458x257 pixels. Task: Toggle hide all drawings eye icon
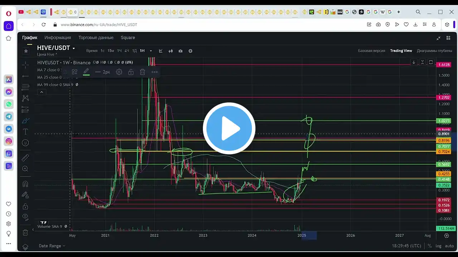(25, 217)
